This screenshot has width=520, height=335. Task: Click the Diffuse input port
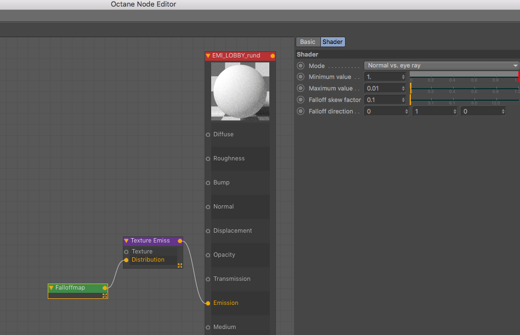coord(208,135)
